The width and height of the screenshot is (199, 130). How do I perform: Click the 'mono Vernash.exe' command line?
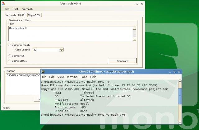(x=111, y=115)
